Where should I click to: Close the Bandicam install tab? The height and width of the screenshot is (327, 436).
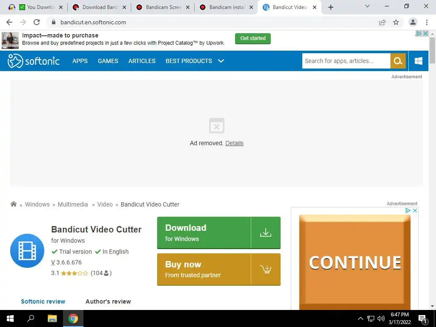tap(251, 7)
